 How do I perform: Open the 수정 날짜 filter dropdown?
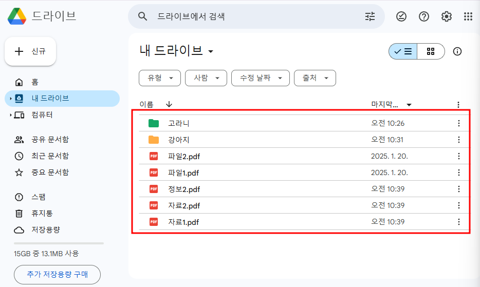coord(261,78)
